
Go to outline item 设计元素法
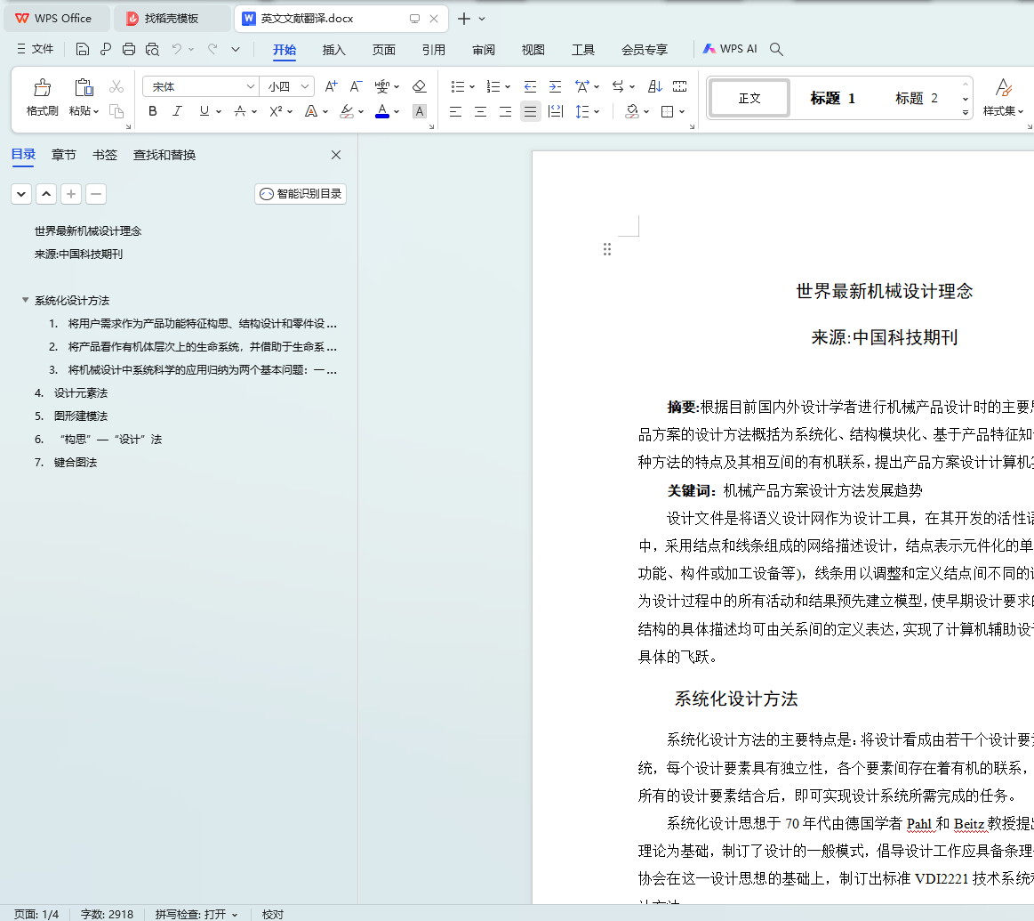[80, 392]
